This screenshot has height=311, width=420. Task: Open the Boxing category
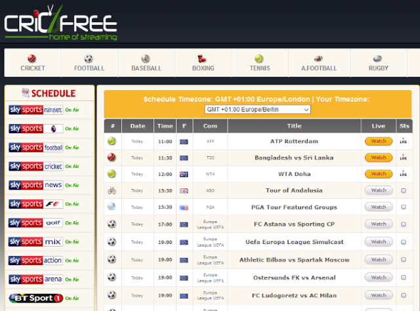pos(203,63)
